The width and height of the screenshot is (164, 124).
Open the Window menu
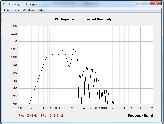click(28, 10)
